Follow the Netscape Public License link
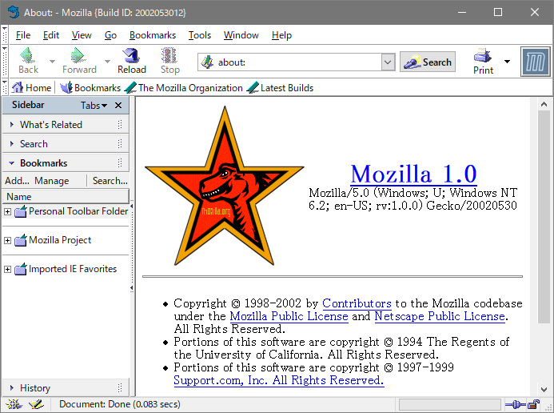This screenshot has height=413, width=554. 440,316
